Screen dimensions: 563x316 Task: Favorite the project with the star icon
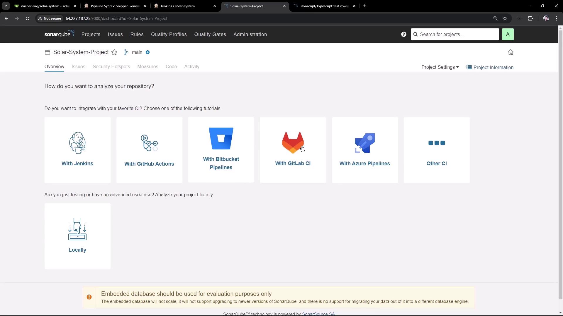[x=114, y=52]
